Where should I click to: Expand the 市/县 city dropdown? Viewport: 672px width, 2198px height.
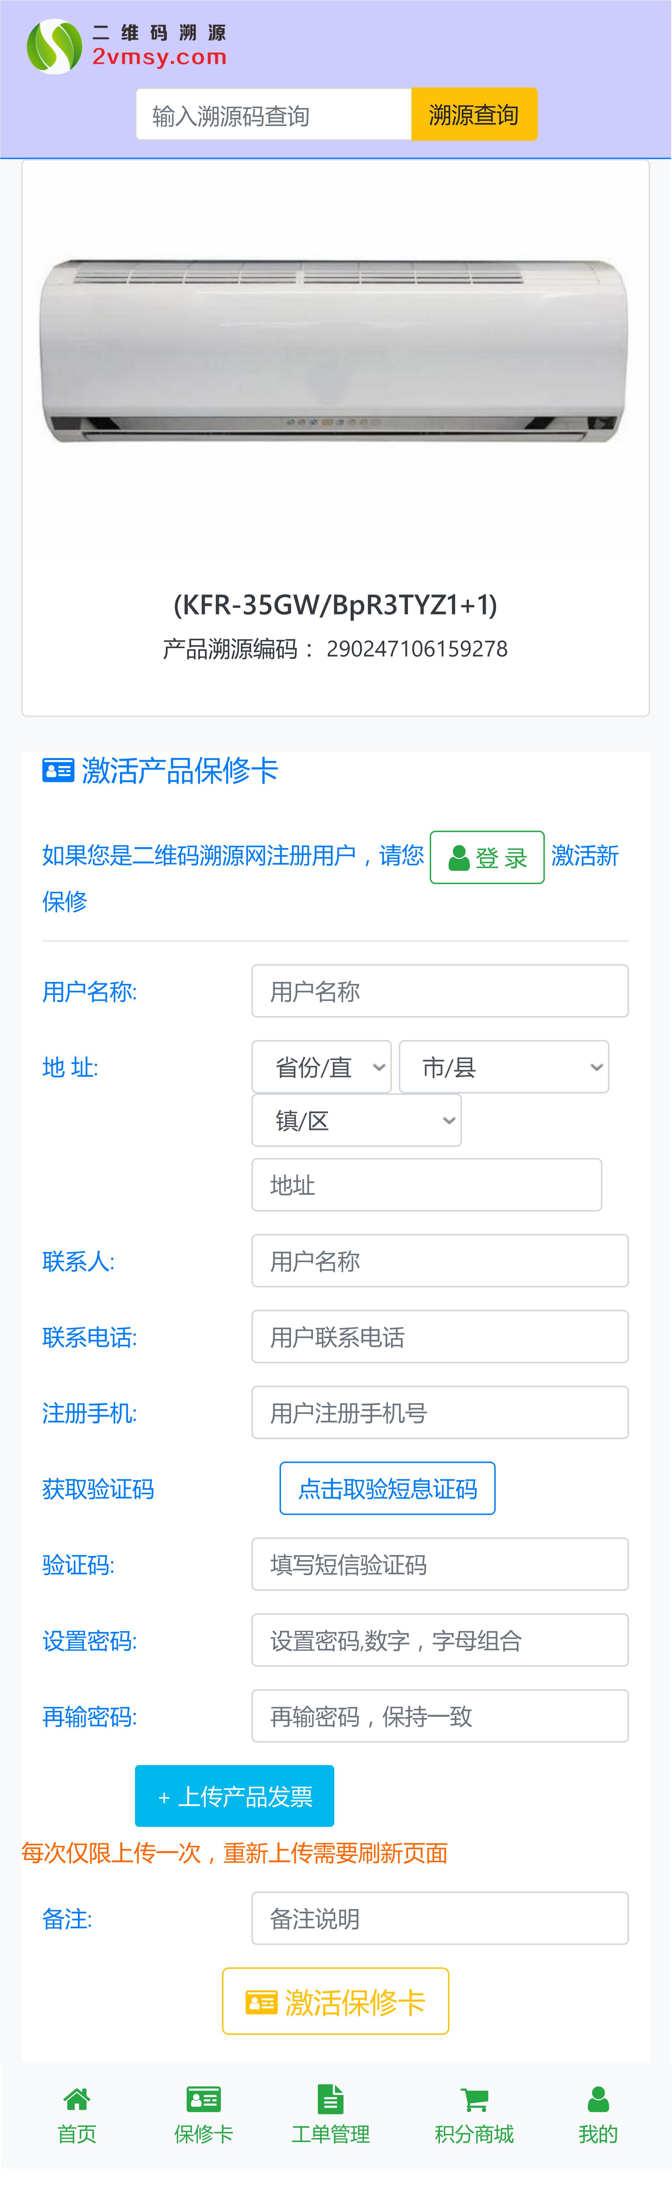[504, 1067]
